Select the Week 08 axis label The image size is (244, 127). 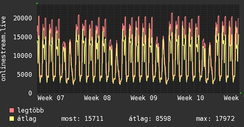click(97, 98)
